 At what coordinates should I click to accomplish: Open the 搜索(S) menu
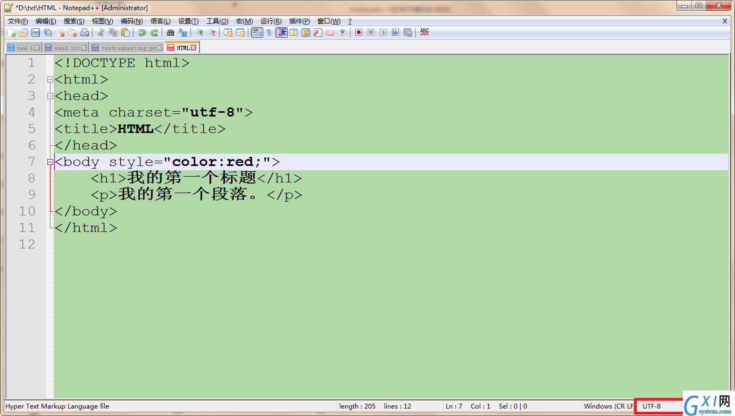point(74,21)
